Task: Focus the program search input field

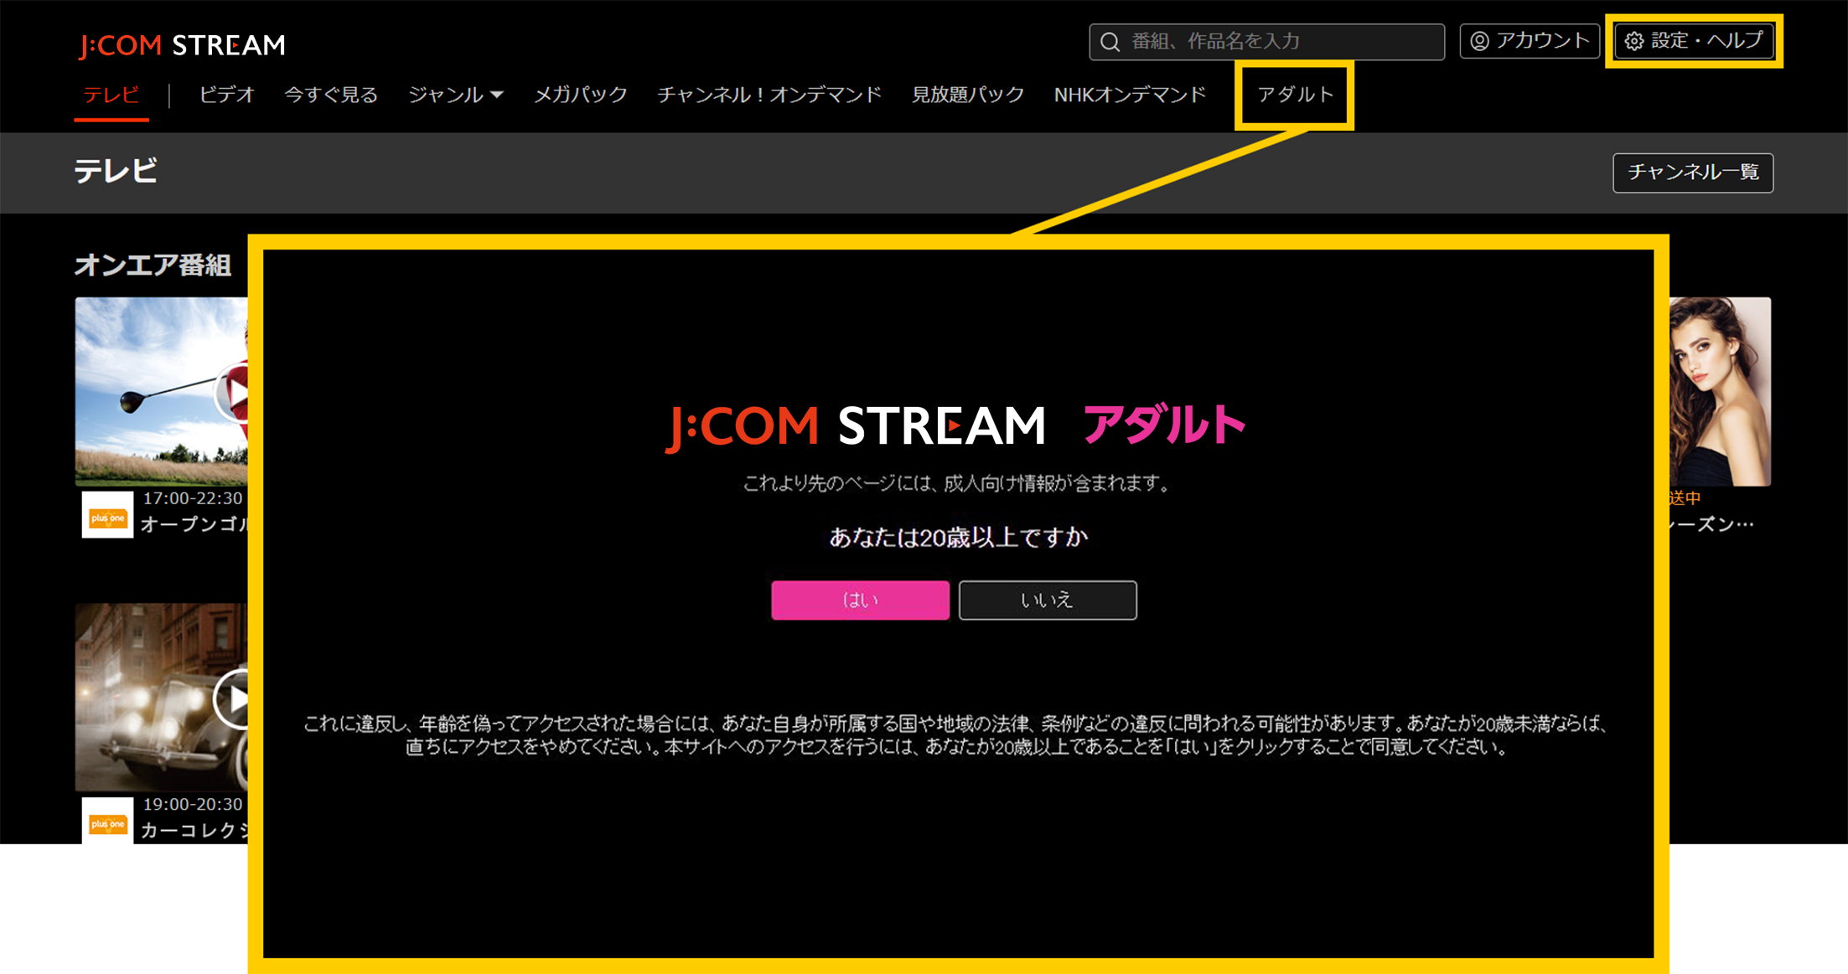Action: click(1266, 42)
